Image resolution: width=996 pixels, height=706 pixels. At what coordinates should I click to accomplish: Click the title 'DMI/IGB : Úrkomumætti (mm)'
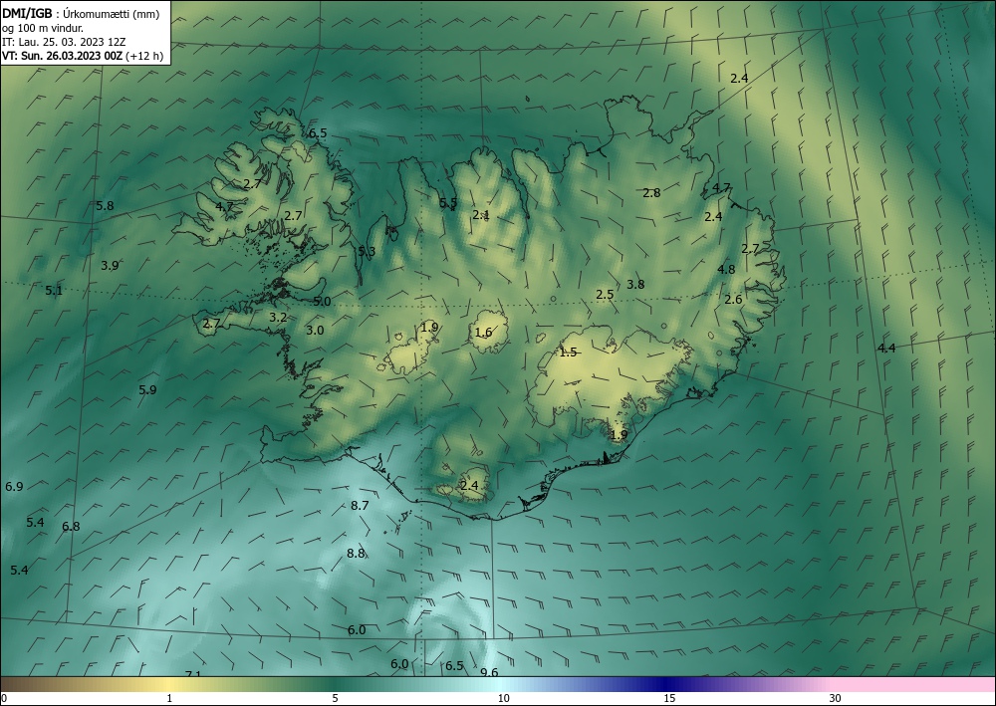pos(81,13)
